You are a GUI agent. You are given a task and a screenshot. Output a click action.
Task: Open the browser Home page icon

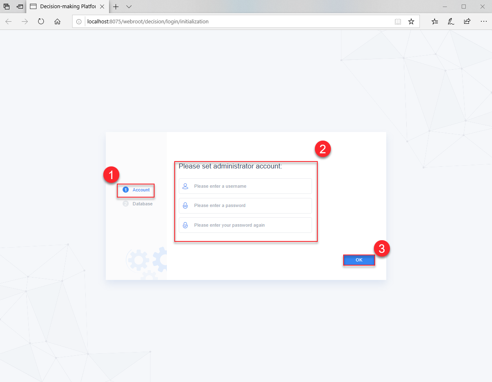coord(57,21)
